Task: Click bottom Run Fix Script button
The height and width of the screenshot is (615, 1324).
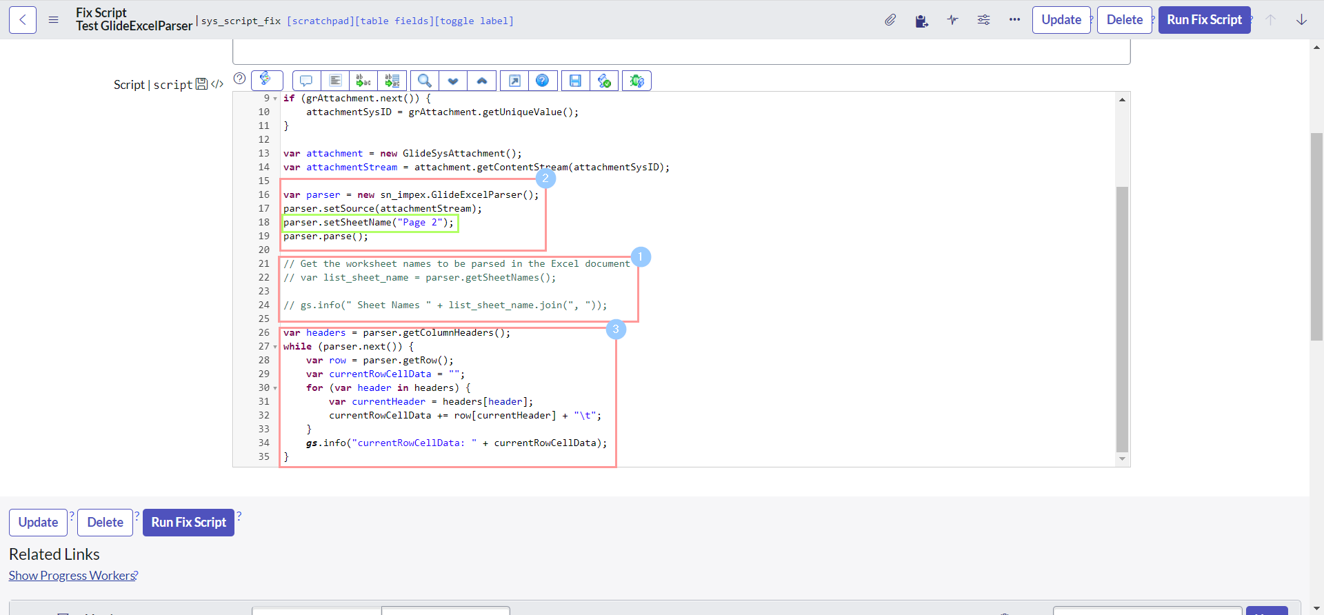Action: [188, 523]
